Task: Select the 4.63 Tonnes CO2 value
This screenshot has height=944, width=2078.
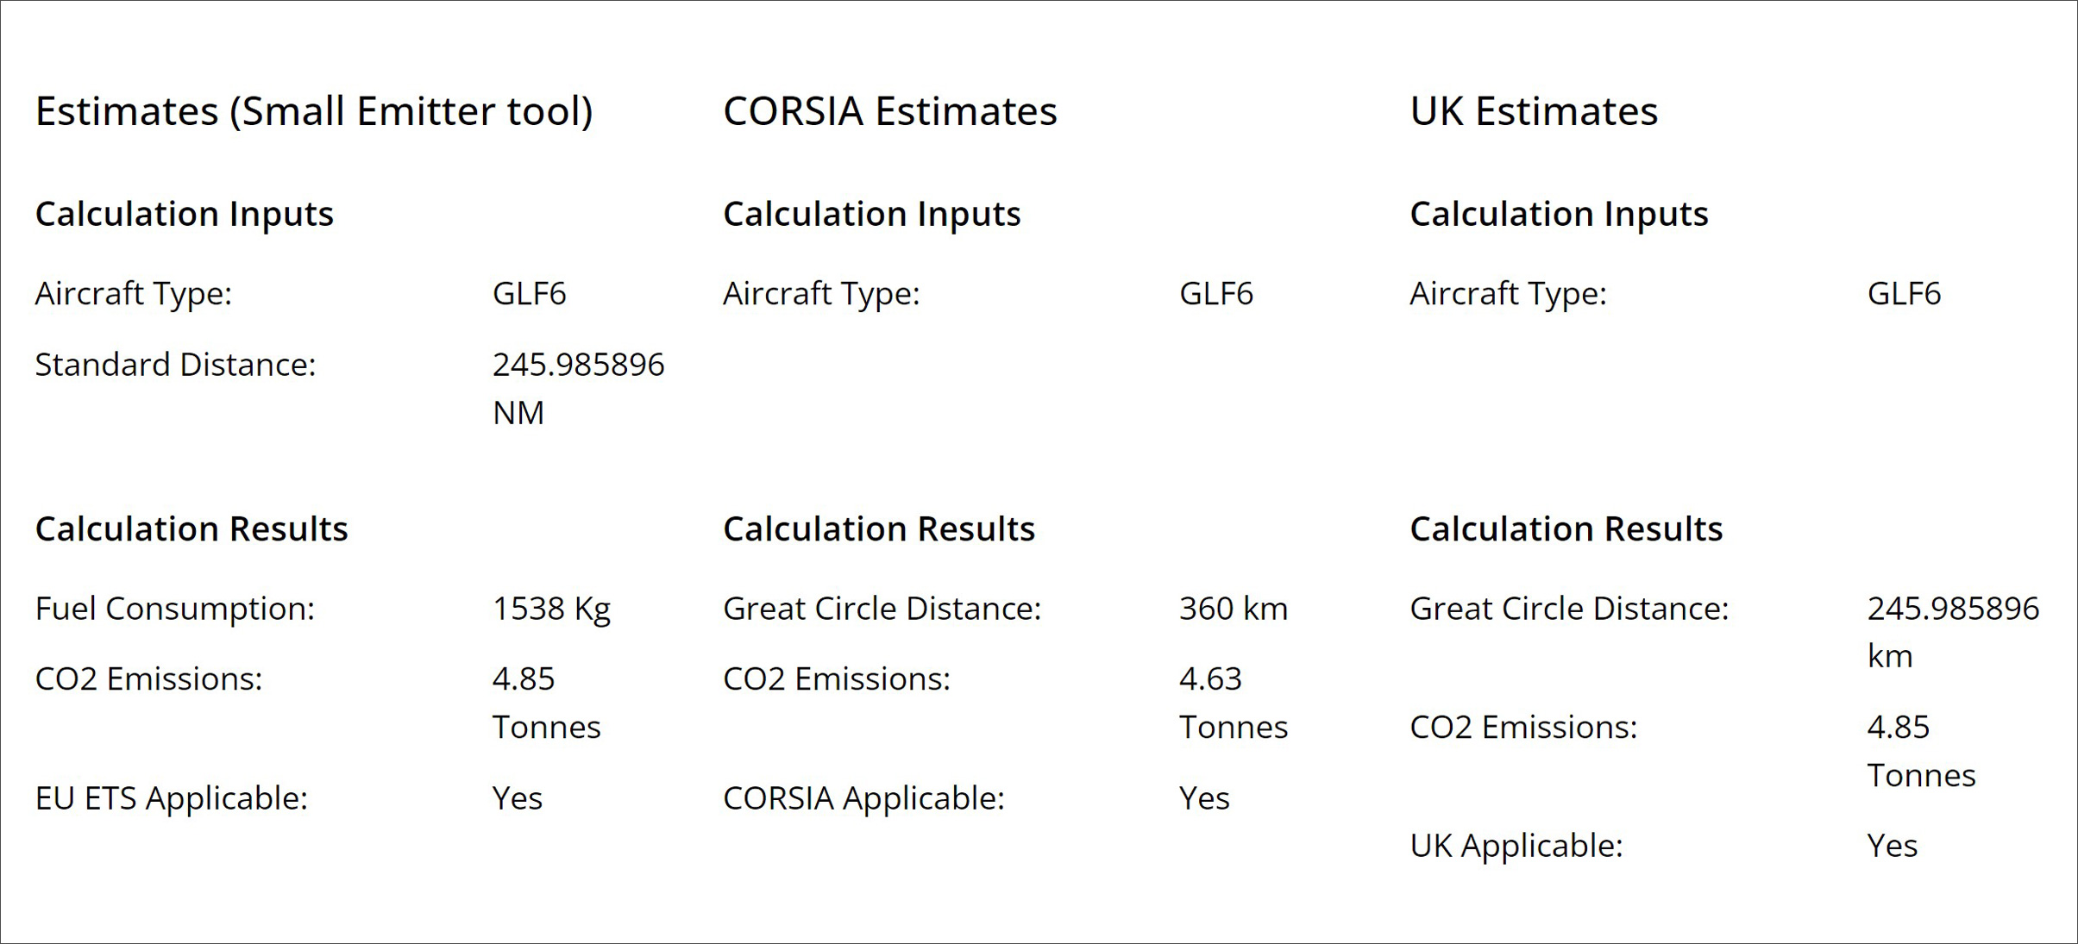Action: pos(1233,703)
